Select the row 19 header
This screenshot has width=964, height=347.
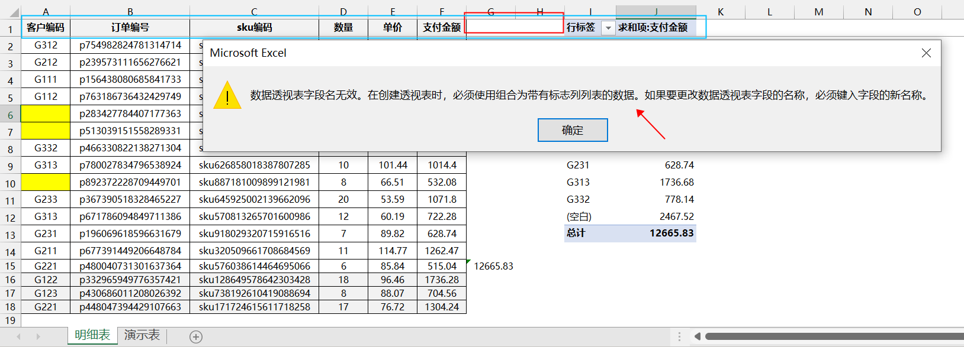[10, 320]
